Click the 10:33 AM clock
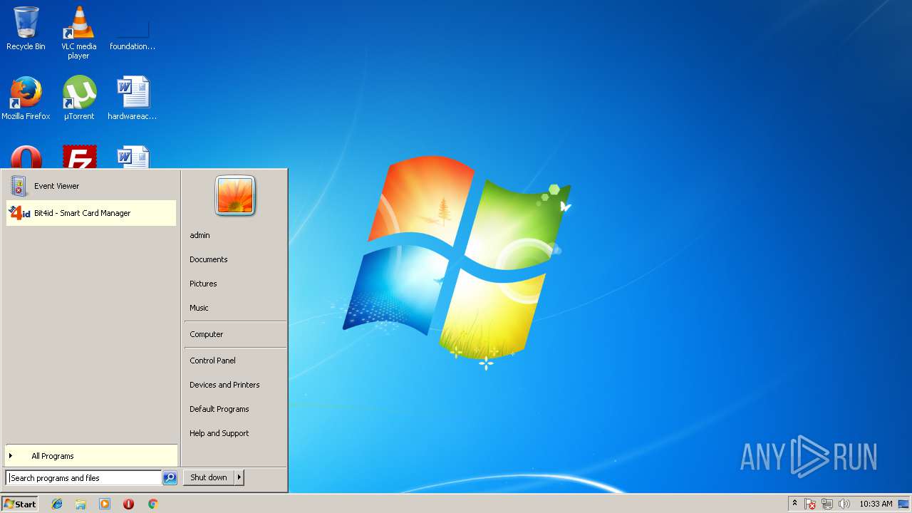912x513 pixels. pyautogui.click(x=876, y=504)
